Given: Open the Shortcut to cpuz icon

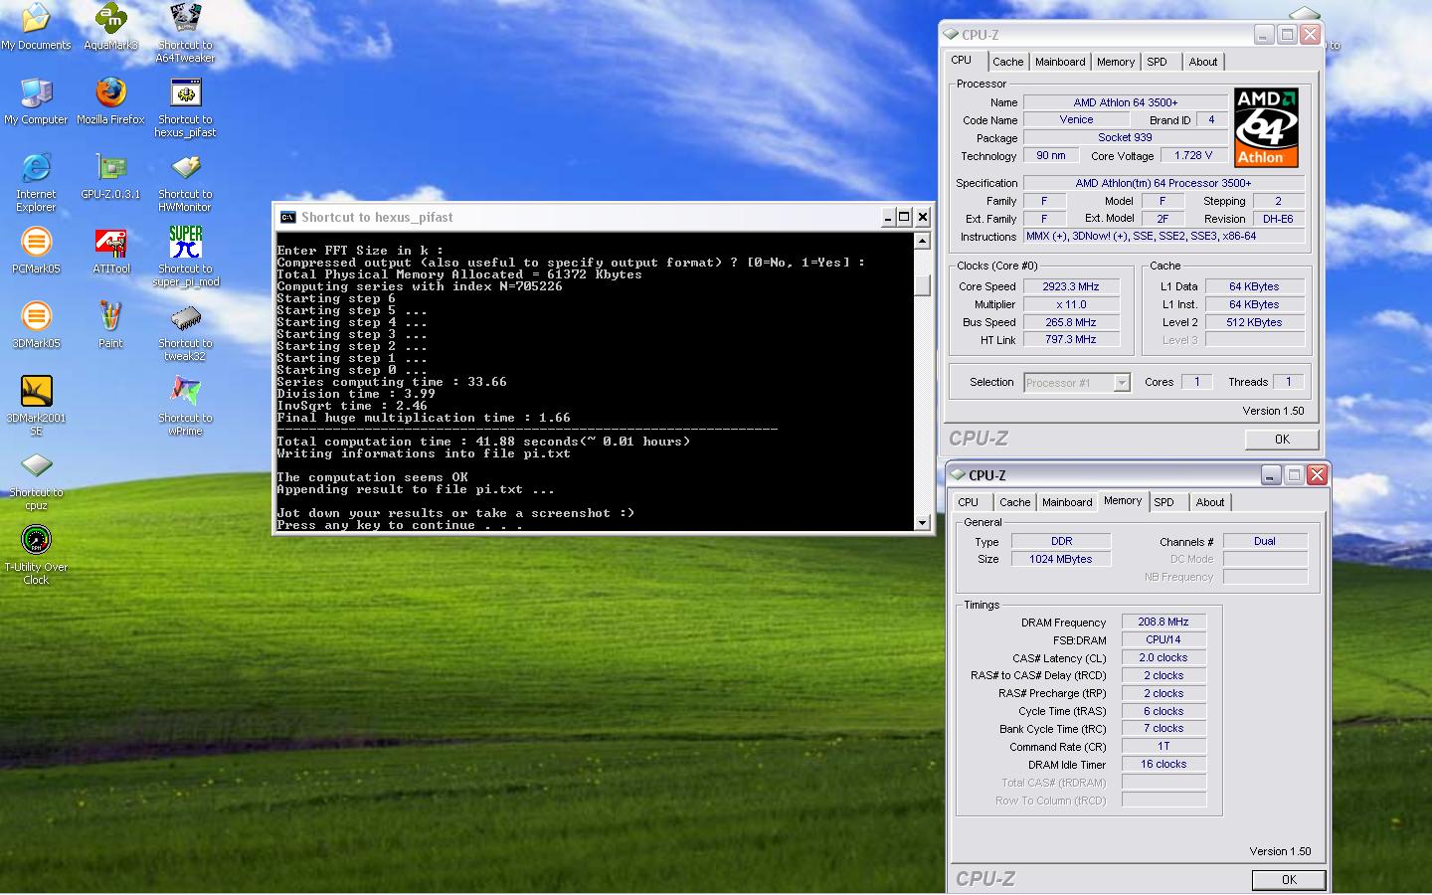Looking at the screenshot, I should (x=36, y=480).
